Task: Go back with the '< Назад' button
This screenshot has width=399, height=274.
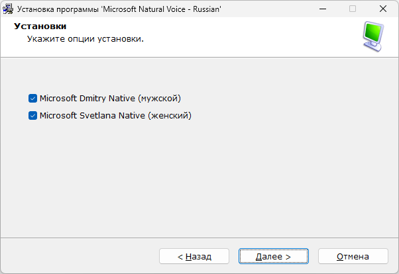Action: point(194,256)
